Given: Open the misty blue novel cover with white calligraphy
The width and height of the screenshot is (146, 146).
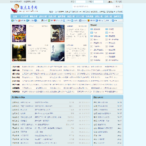Looking at the screenshot, I should [x=58, y=52].
